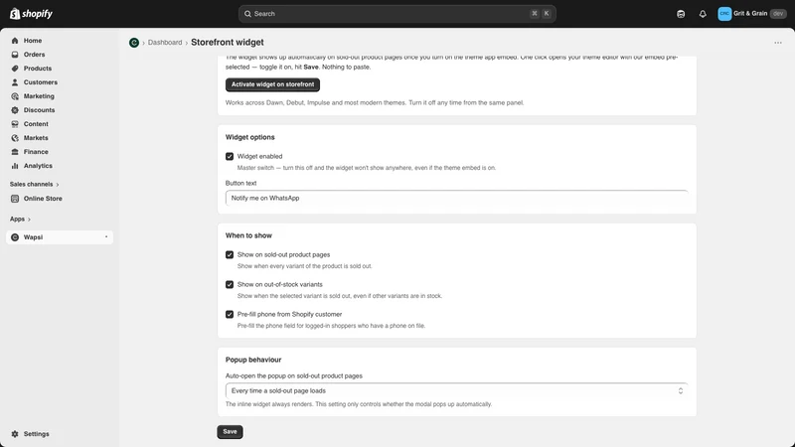Screen dimensions: 795x447
Task: Click the Wapsi logo in breadcrumb
Action: coord(134,43)
